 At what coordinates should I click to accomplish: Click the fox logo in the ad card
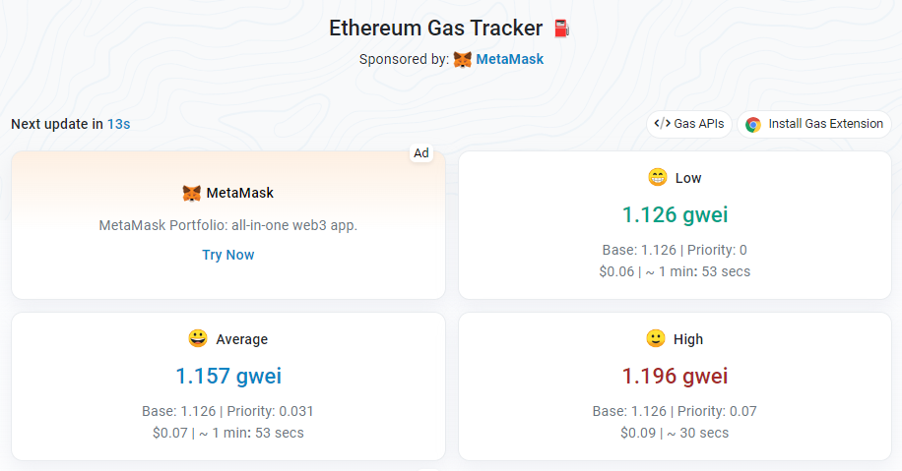point(192,193)
